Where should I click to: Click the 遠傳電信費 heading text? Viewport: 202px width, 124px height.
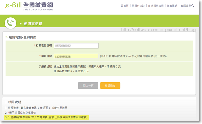pyautogui.click(x=33, y=24)
